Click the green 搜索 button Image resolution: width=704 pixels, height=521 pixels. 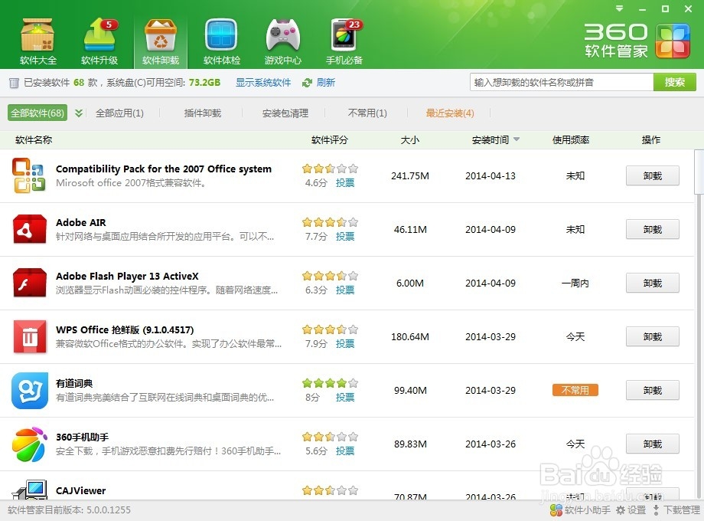674,82
